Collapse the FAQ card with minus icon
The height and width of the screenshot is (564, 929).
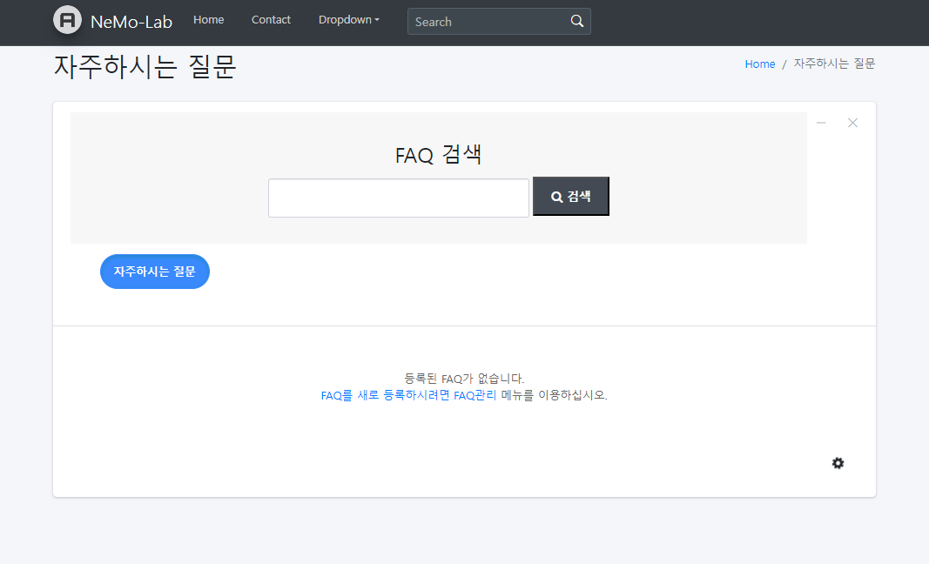(x=821, y=123)
